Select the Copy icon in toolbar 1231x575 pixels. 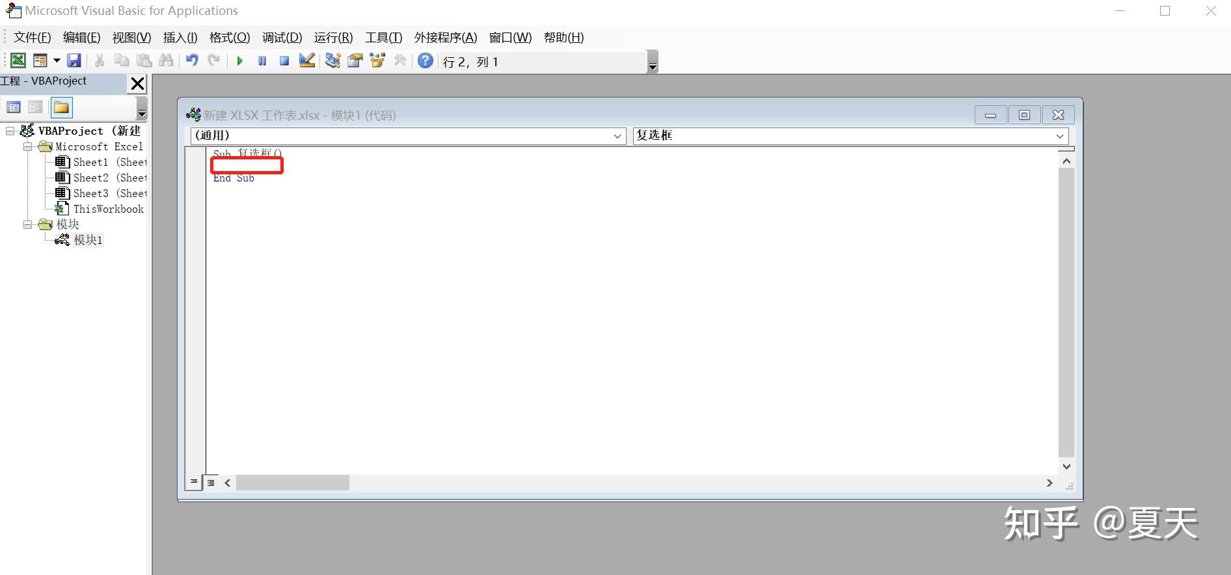click(122, 60)
